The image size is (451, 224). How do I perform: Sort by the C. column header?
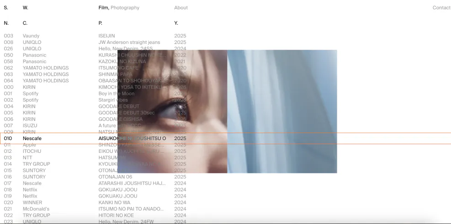[25, 23]
